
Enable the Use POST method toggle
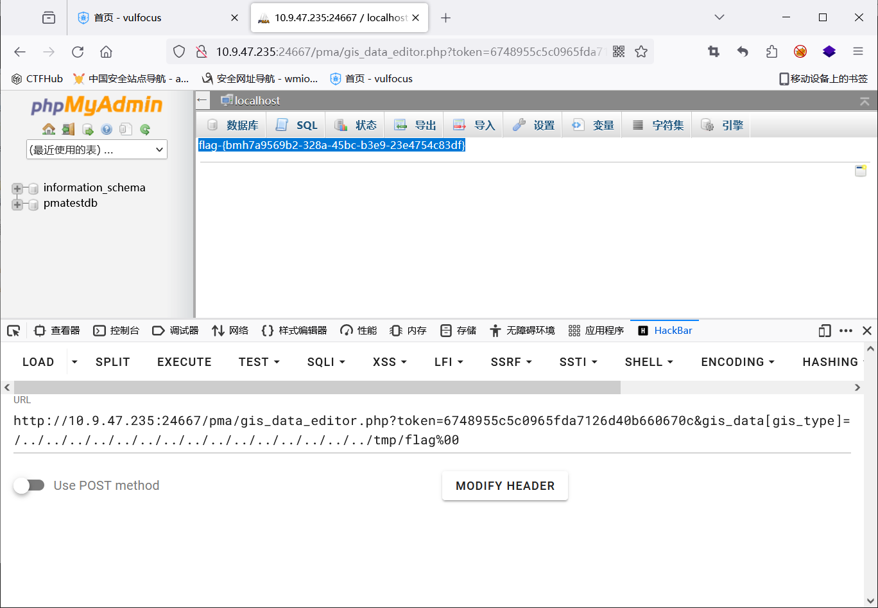(29, 485)
